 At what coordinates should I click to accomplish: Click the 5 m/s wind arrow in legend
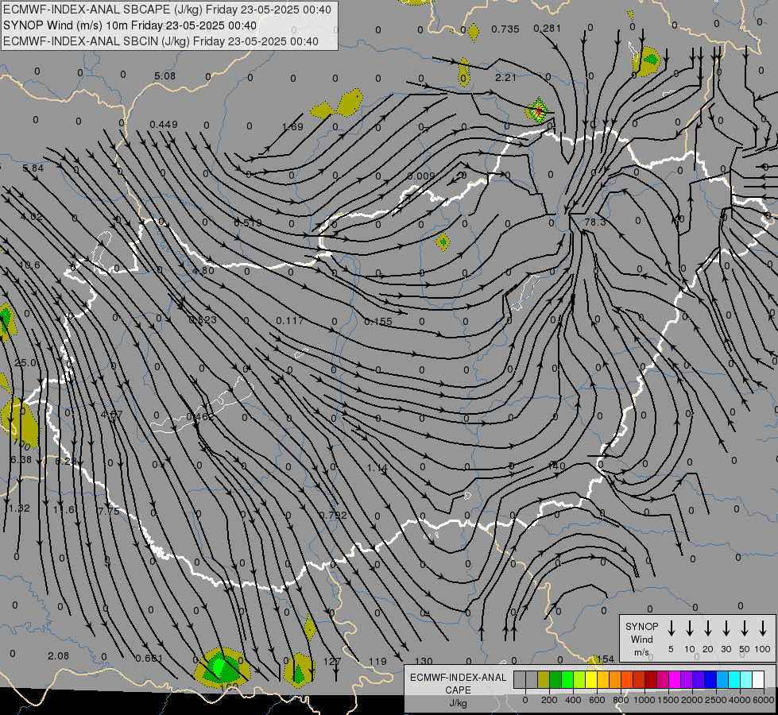tap(671, 628)
